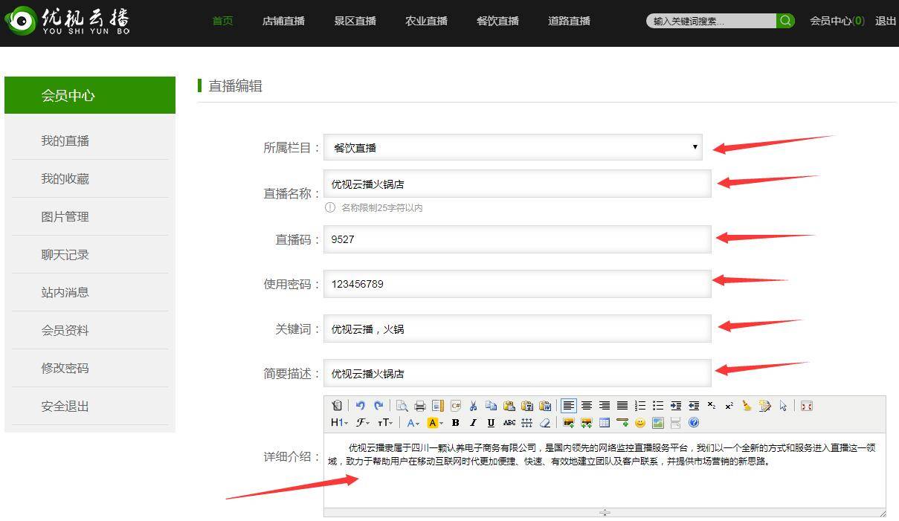Click the print icon in editor toolbar
Screen dimensions: 899x521
[420, 406]
